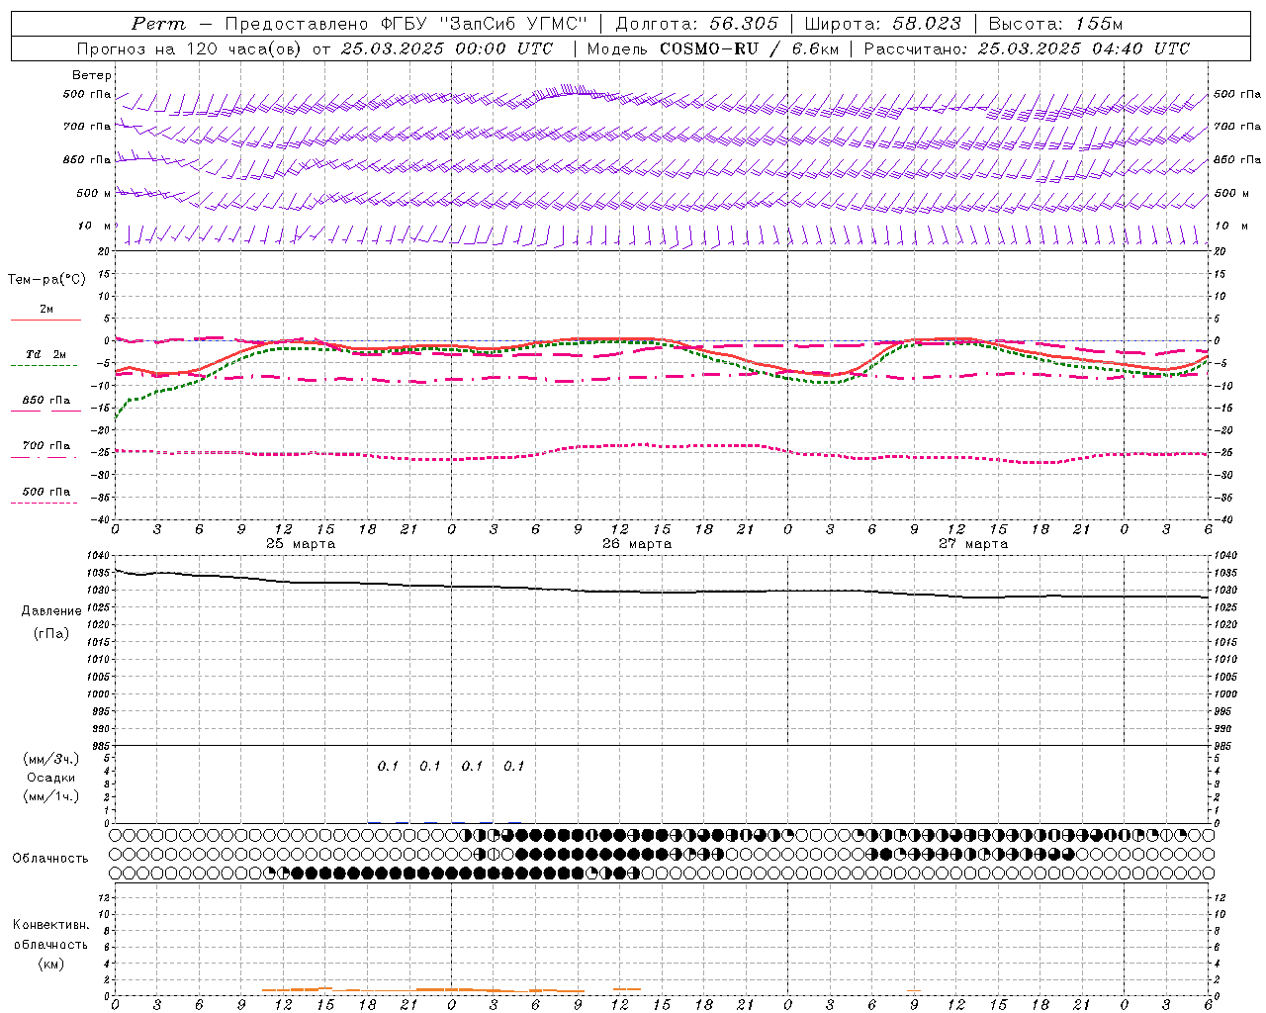Click the "(гПа)" unit under Давление
The height and width of the screenshot is (1013, 1266).
pos(51,633)
